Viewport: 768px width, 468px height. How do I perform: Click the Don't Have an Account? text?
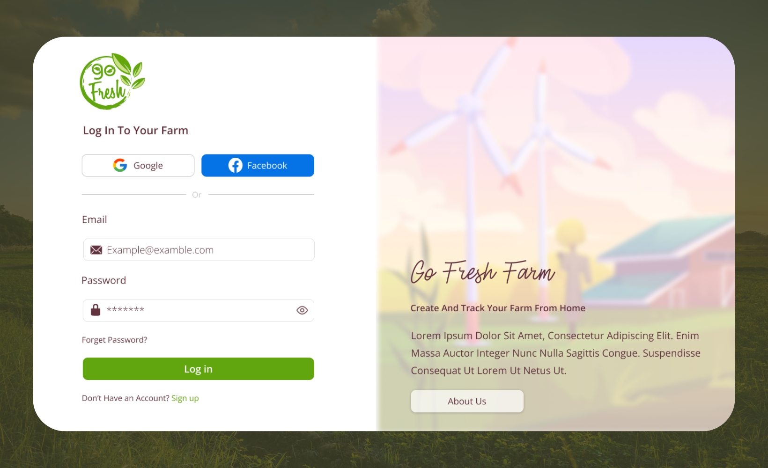point(126,398)
